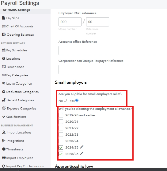Click the Timesheets clock icon
This screenshot has height=171, width=167.
point(4,149)
